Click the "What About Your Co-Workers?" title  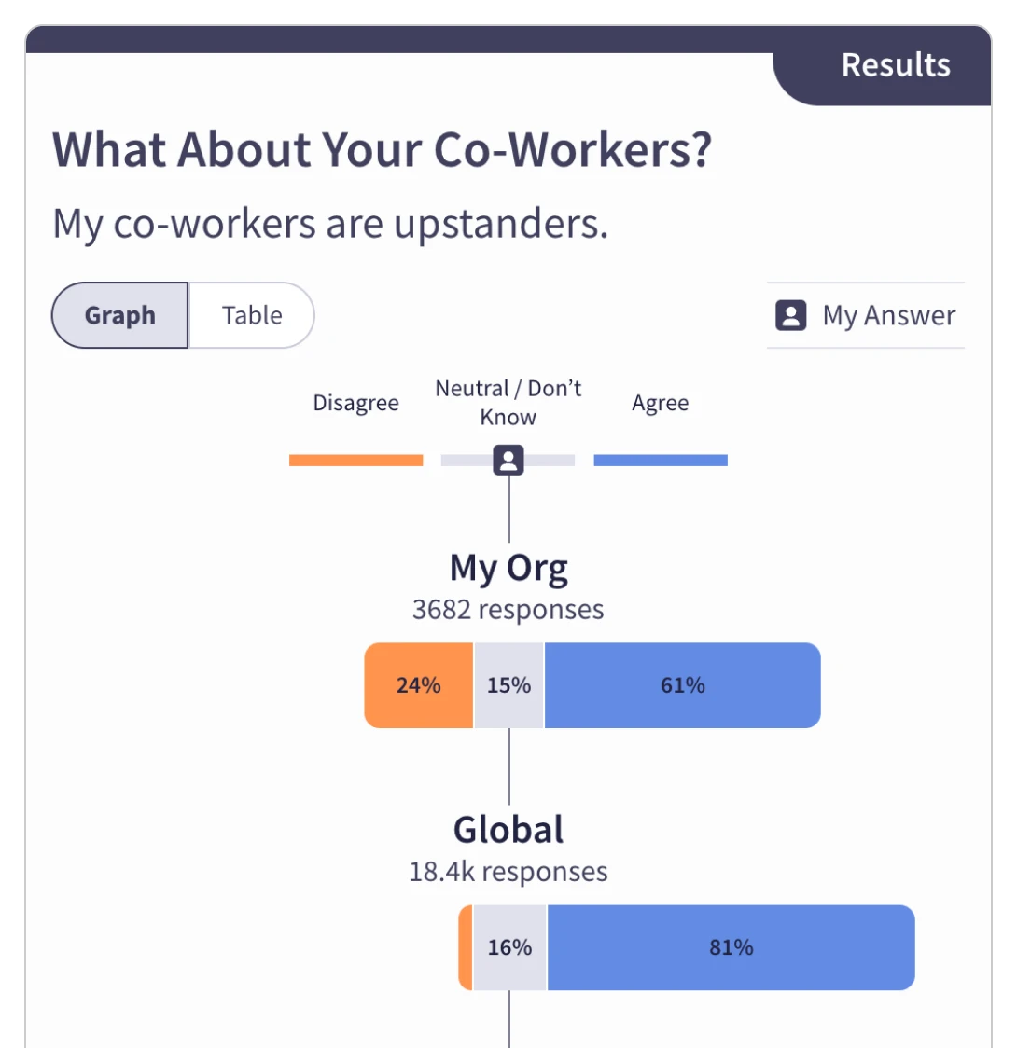pyautogui.click(x=382, y=149)
